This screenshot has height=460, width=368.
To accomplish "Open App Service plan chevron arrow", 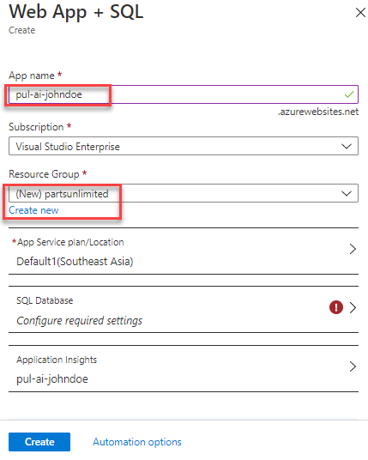I will click(x=353, y=249).
